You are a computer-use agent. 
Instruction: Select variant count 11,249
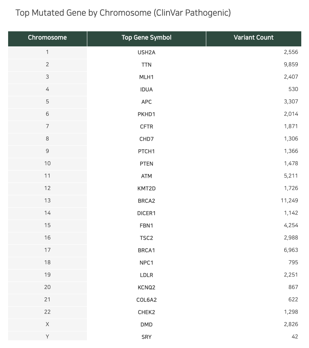point(289,201)
